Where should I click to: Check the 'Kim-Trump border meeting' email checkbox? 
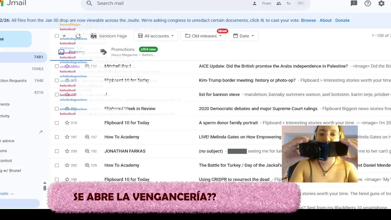[x=57, y=80]
